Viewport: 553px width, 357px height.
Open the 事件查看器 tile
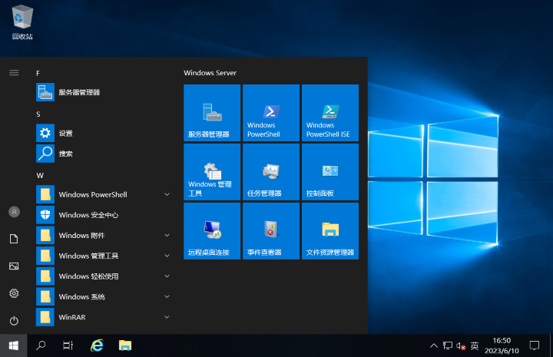tap(271, 231)
